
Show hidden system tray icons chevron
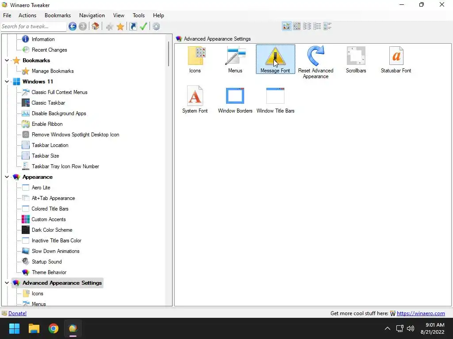click(x=388, y=328)
